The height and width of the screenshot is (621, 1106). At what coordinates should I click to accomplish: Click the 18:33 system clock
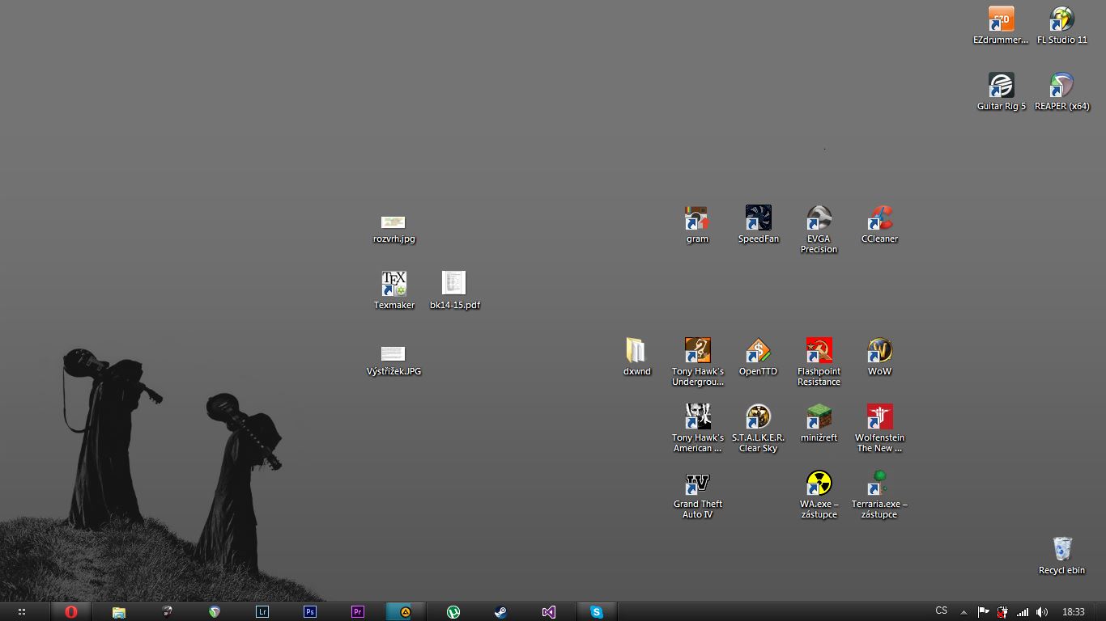tap(1074, 612)
